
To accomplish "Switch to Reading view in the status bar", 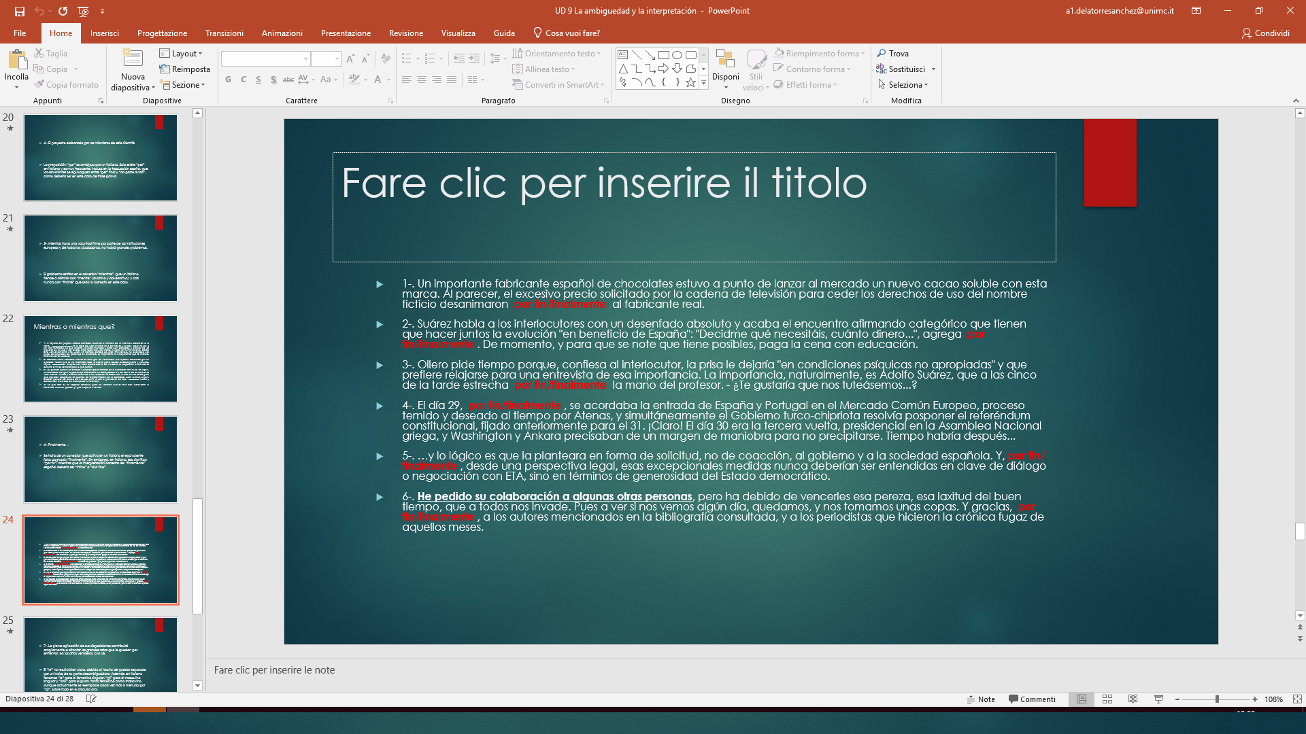I will (1133, 699).
